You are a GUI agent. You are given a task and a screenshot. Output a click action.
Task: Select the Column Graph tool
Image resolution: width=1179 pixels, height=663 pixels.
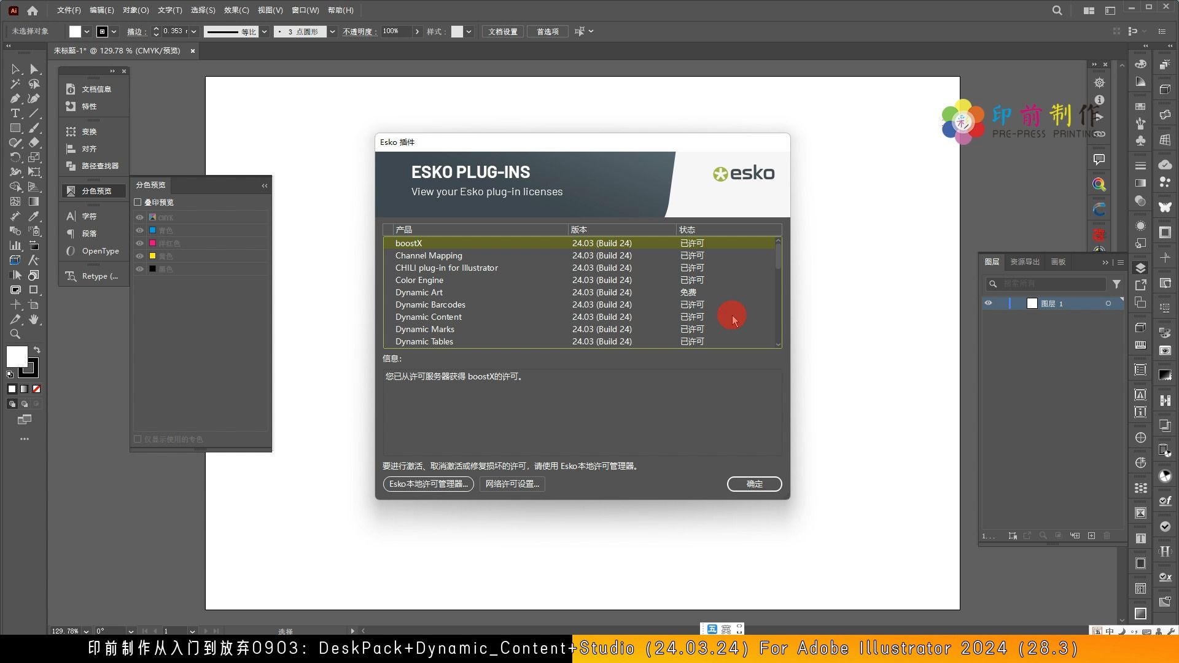pos(15,246)
